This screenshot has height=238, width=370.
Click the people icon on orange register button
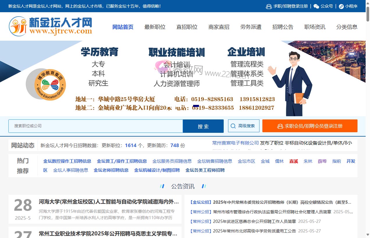pyautogui.click(x=280, y=126)
